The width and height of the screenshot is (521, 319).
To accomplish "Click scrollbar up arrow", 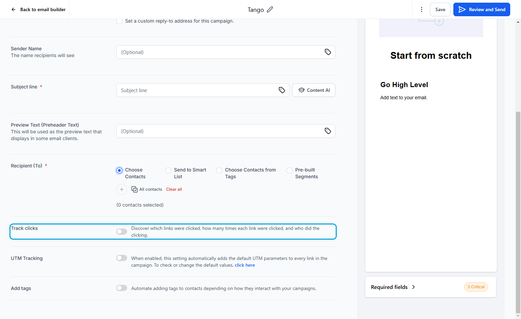I will 518,22.
